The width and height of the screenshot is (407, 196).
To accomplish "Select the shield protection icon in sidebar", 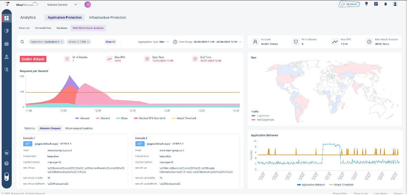I will (x=6, y=31).
